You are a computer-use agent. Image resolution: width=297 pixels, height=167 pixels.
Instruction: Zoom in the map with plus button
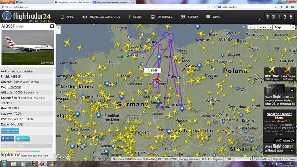[x=58, y=28]
